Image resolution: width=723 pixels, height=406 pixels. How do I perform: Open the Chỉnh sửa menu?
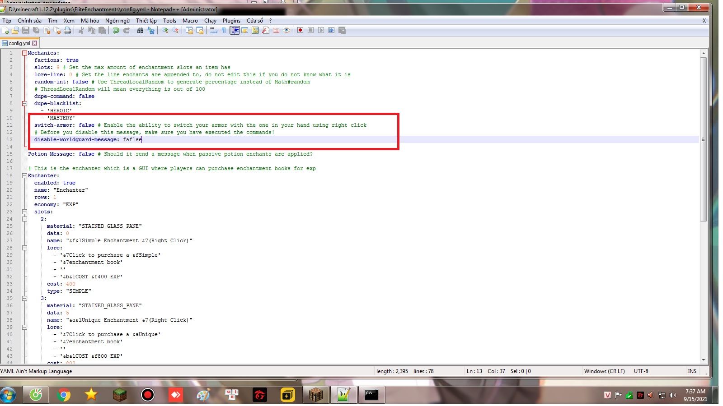29,20
